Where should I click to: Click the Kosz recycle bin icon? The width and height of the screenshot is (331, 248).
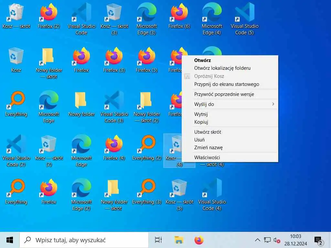(x=16, y=60)
